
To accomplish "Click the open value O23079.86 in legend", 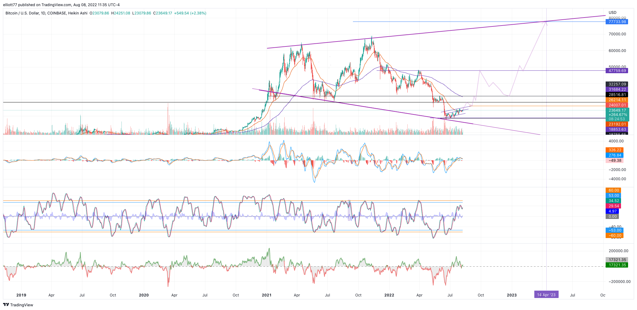I will point(99,13).
